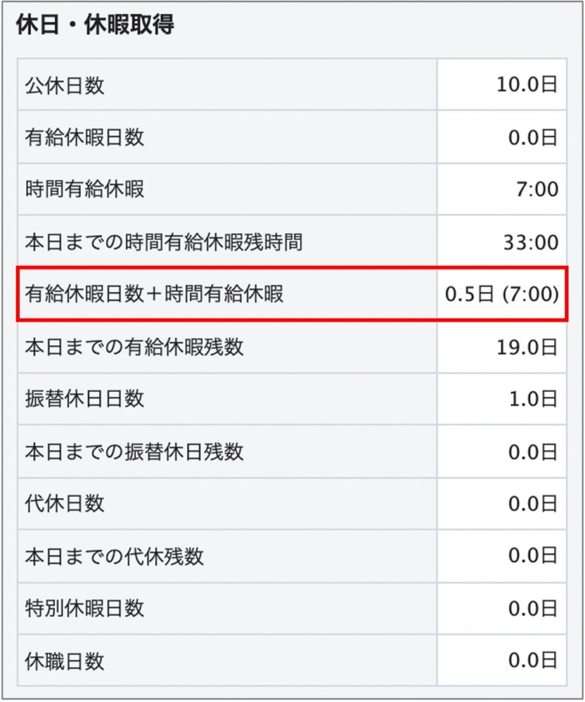585x702 pixels.
Task: Select the 本日までの代休残数 label
Action: click(114, 556)
